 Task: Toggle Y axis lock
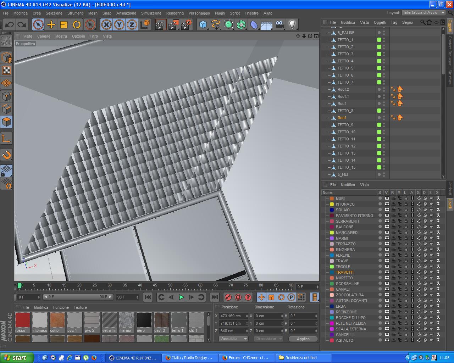pyautogui.click(x=119, y=25)
